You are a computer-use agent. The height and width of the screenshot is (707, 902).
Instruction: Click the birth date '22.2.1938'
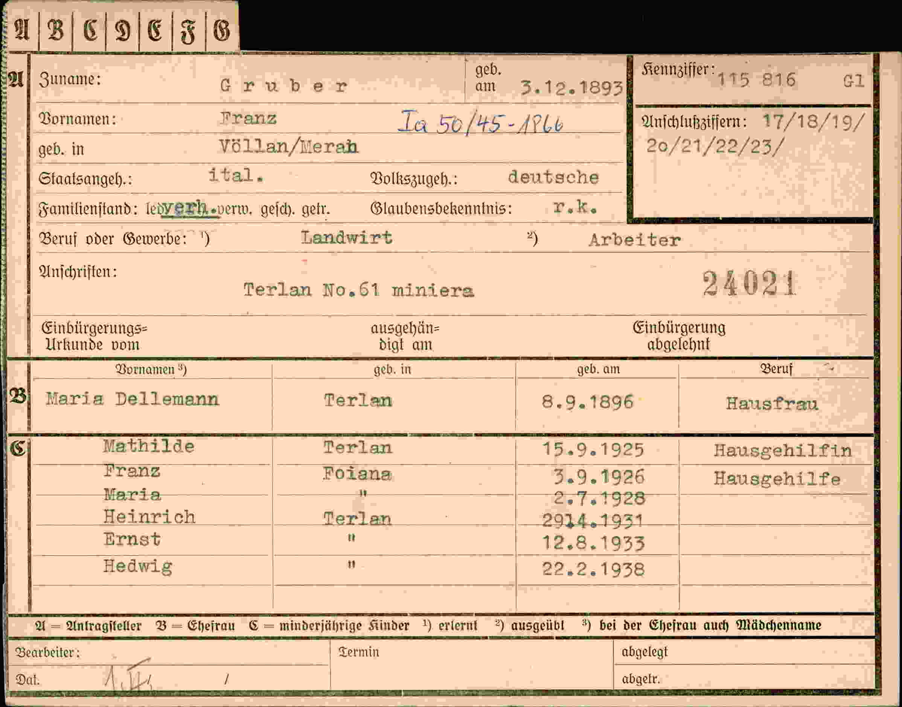click(594, 570)
